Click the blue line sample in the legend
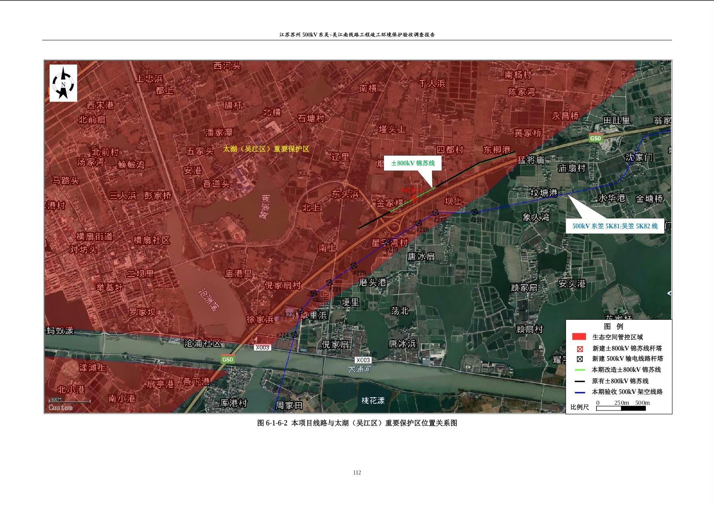Image resolution: width=714 pixels, height=505 pixels. pos(580,392)
